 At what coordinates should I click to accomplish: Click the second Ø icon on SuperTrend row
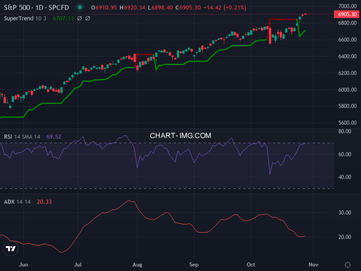(x=88, y=19)
